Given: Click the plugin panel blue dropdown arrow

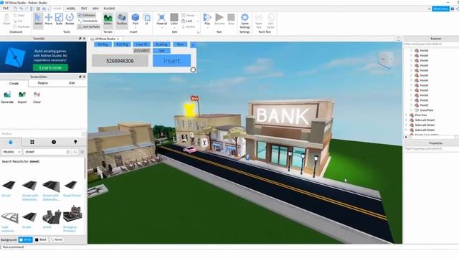Looking at the screenshot, I should 193,44.
